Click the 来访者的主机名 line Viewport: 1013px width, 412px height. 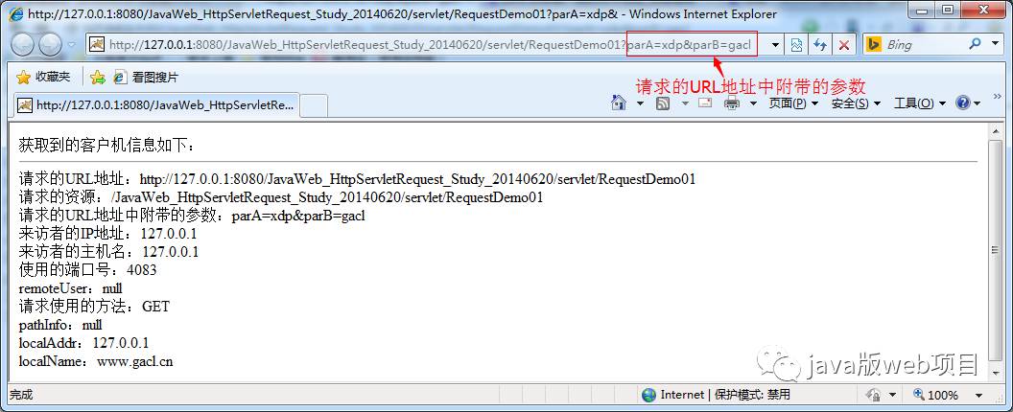click(x=108, y=251)
